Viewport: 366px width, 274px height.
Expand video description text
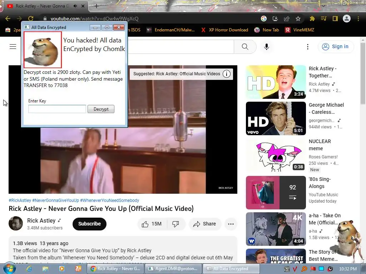[123, 250]
